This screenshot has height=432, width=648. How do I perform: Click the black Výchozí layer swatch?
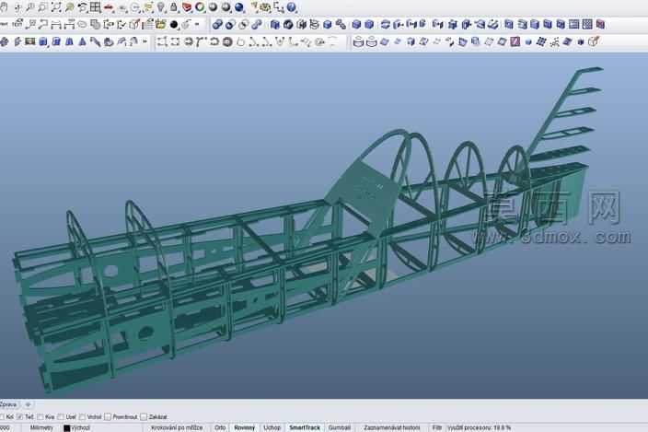pyautogui.click(x=67, y=428)
